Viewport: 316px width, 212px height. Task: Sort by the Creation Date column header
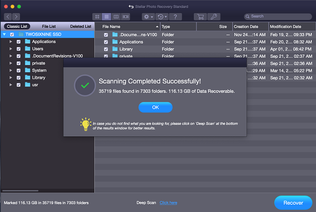pyautogui.click(x=251, y=27)
